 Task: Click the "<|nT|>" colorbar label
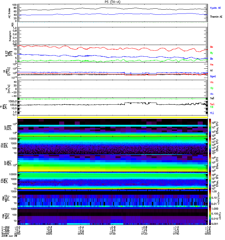tap(220, 216)
